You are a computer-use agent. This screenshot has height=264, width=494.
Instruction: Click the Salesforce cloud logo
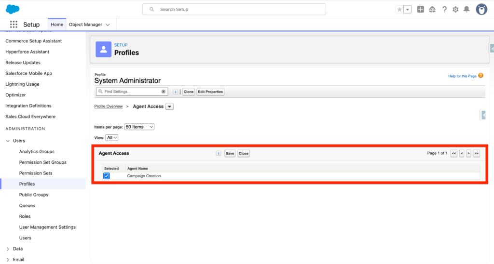coord(13,9)
